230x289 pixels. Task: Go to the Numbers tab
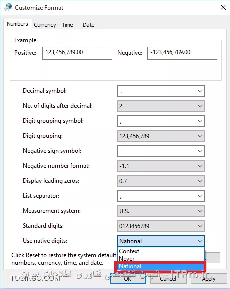17,24
